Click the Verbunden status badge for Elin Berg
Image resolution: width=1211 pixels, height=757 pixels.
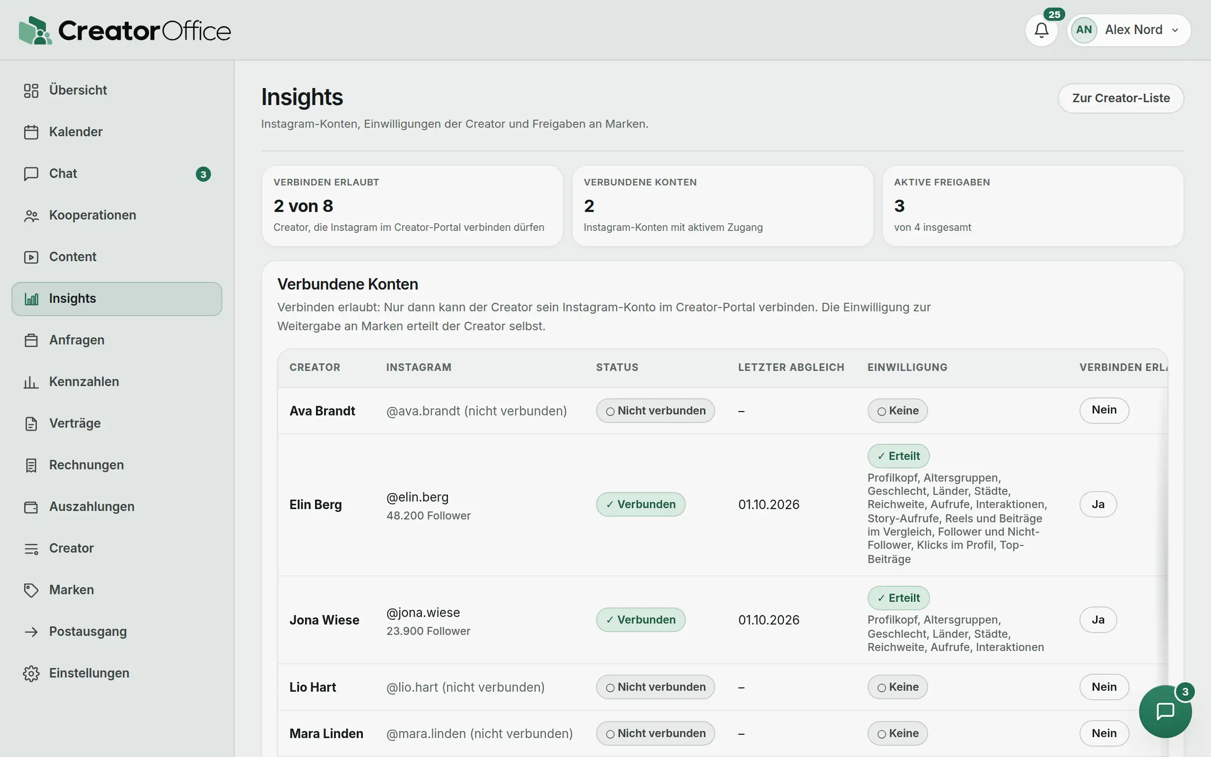point(641,505)
